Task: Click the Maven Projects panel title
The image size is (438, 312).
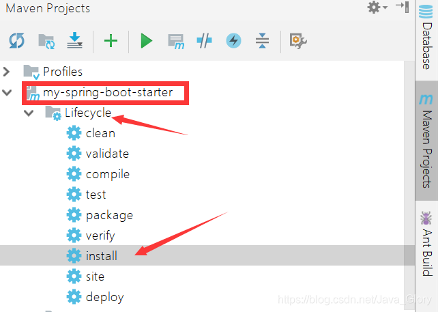Action: point(48,8)
